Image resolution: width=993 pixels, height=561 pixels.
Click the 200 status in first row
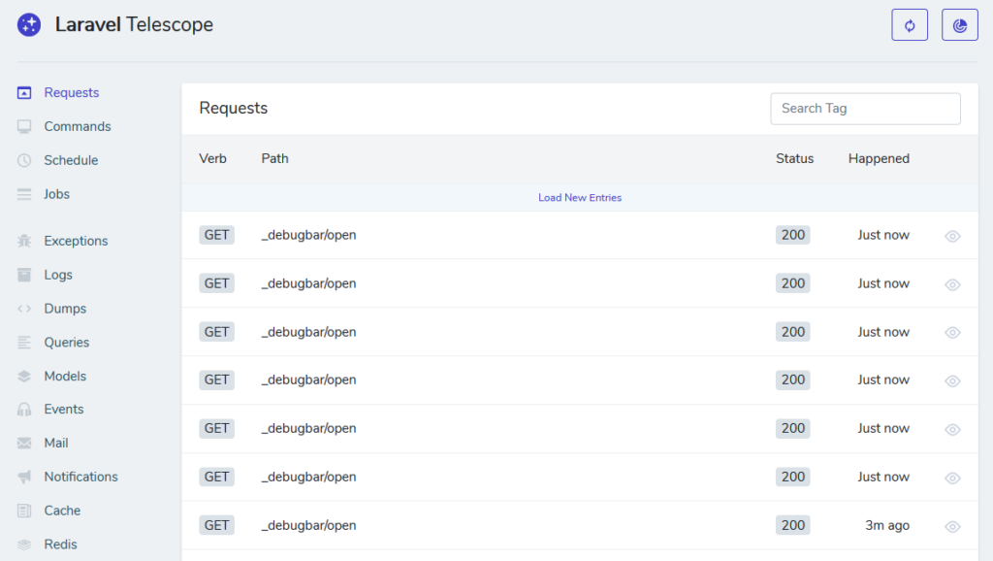pyautogui.click(x=793, y=235)
